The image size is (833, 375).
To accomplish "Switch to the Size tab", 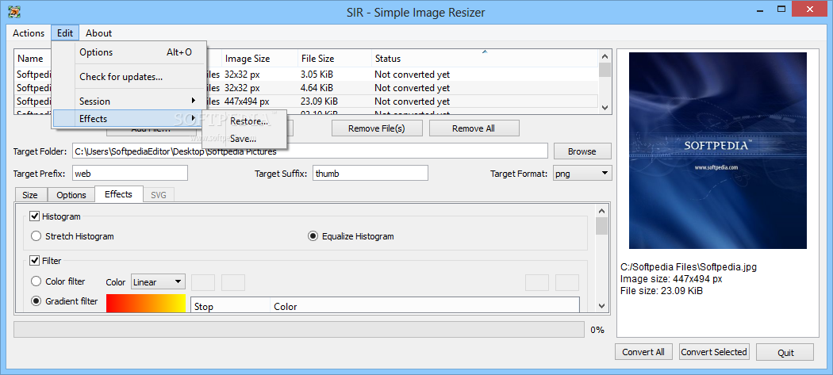I will (30, 195).
